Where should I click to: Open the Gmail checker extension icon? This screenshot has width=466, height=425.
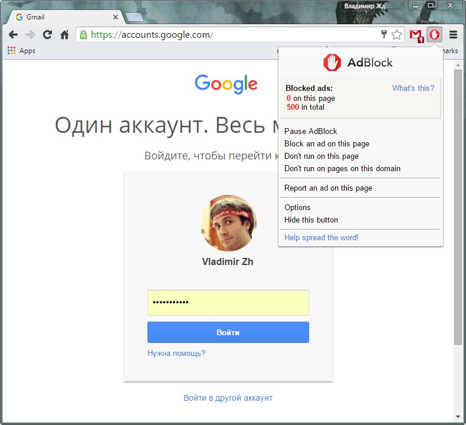(x=416, y=35)
